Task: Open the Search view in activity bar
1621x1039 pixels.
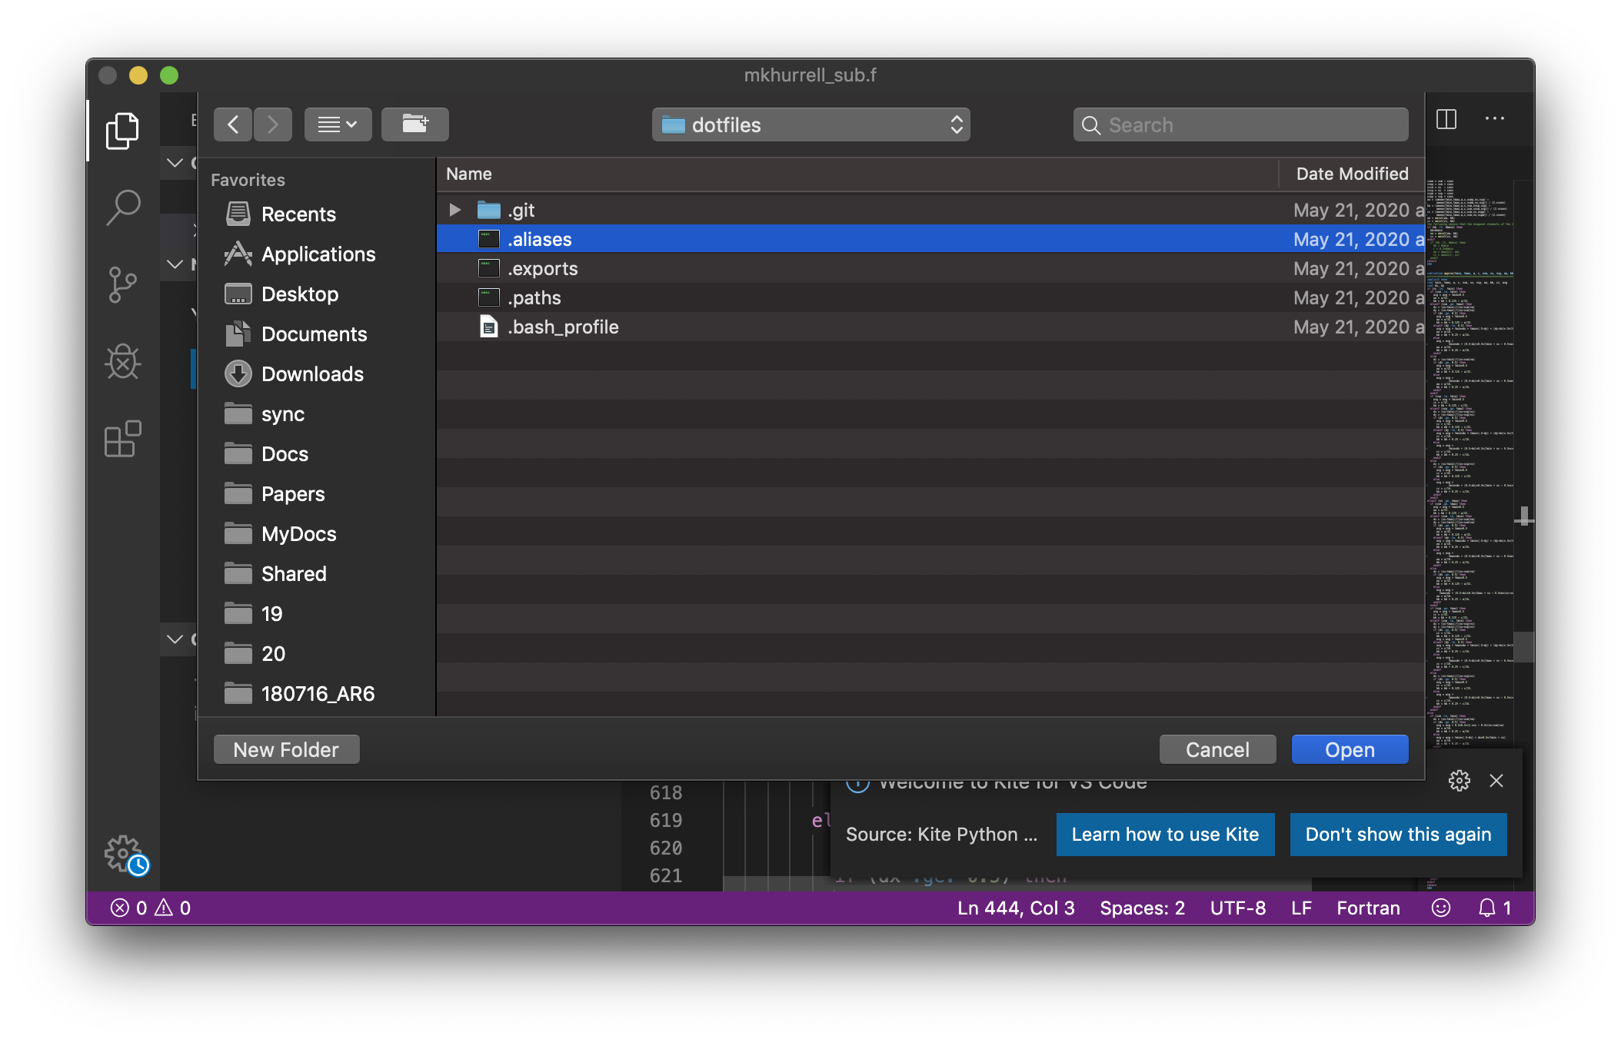Action: [122, 207]
